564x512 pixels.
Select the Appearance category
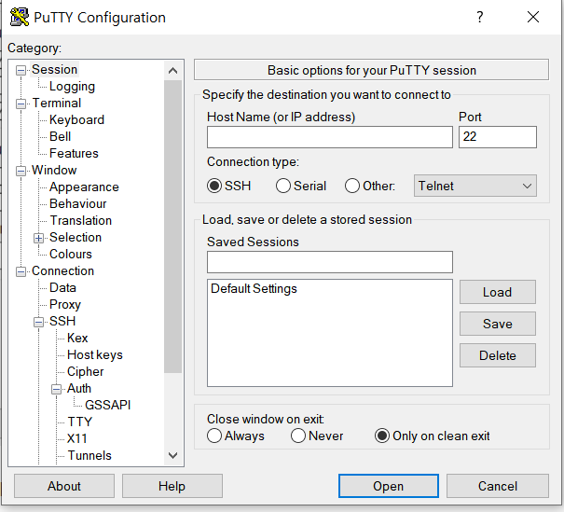pos(84,187)
